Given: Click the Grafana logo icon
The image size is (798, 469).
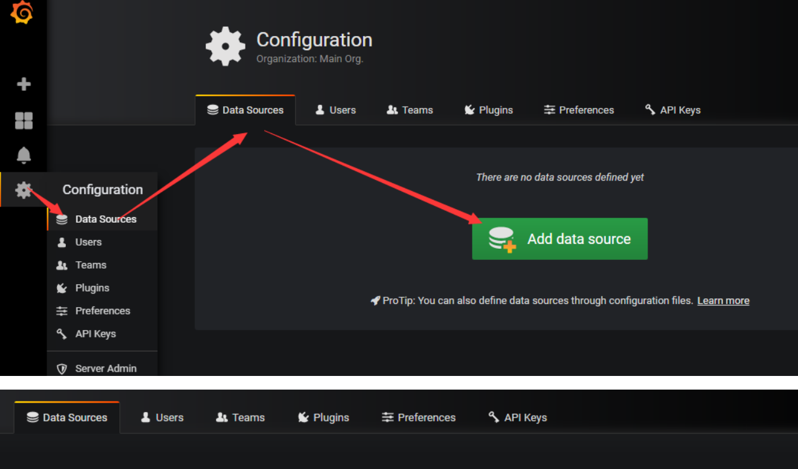Looking at the screenshot, I should pyautogui.click(x=22, y=11).
